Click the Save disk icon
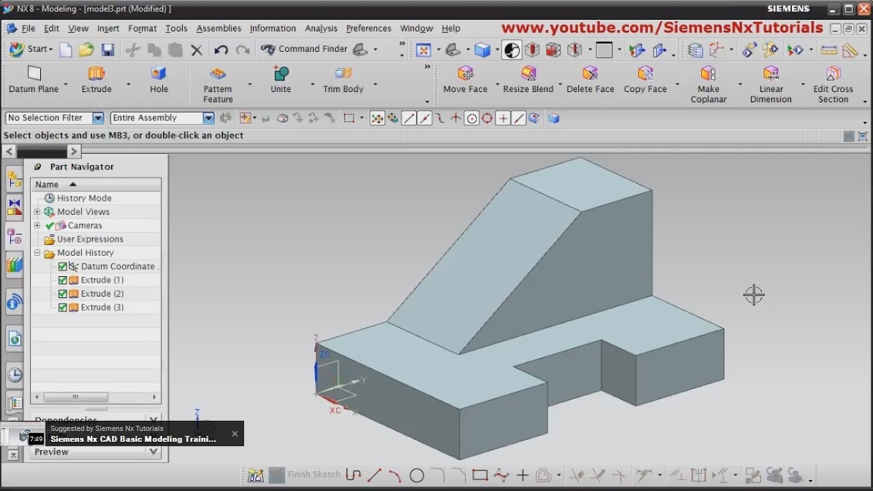873x491 pixels. [108, 50]
